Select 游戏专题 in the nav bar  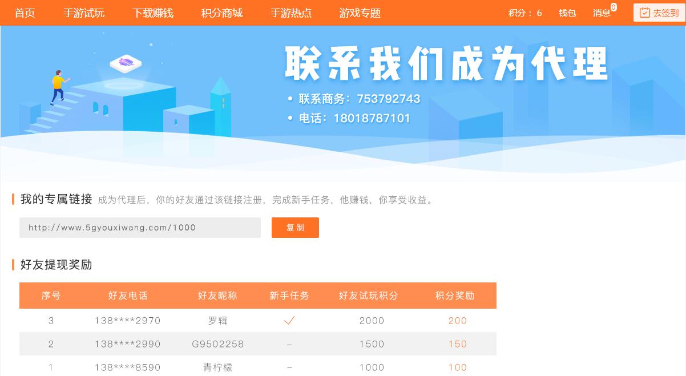click(x=360, y=13)
